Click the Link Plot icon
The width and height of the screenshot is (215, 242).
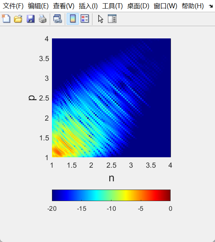pyautogui.click(x=58, y=19)
